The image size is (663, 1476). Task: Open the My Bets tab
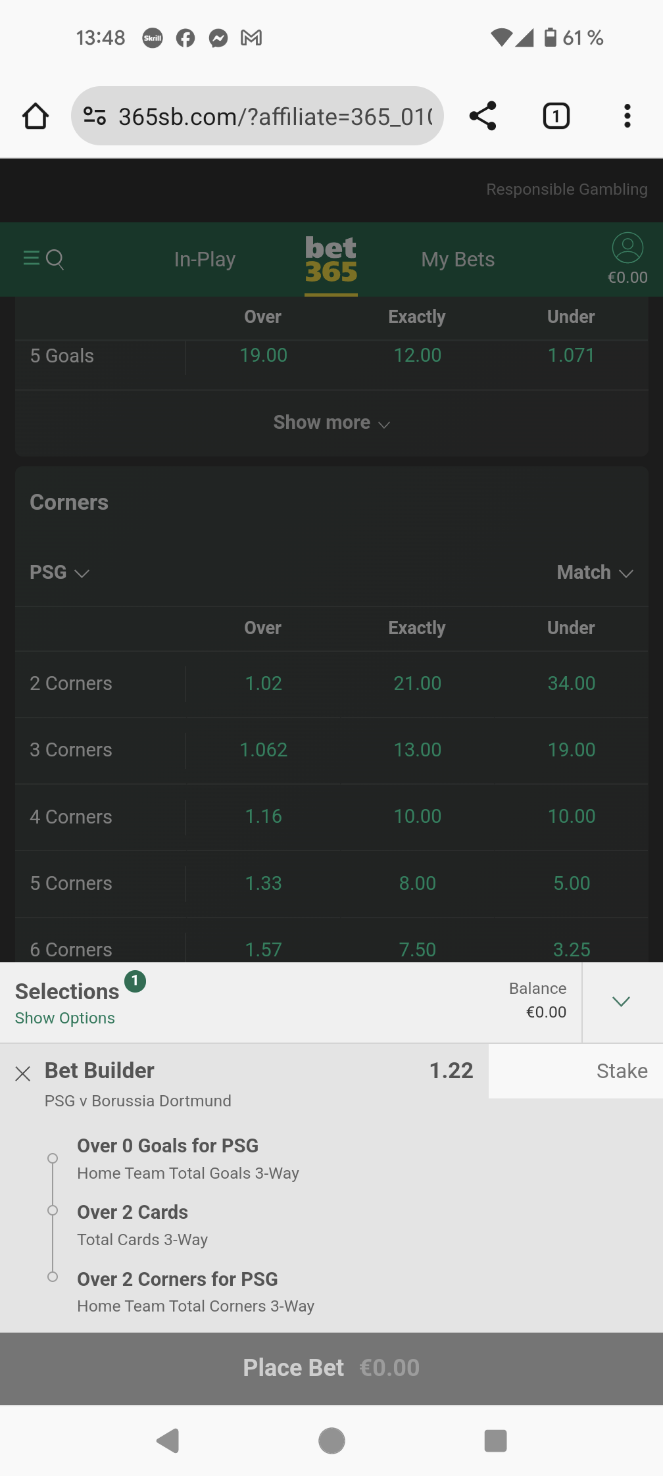point(458,259)
